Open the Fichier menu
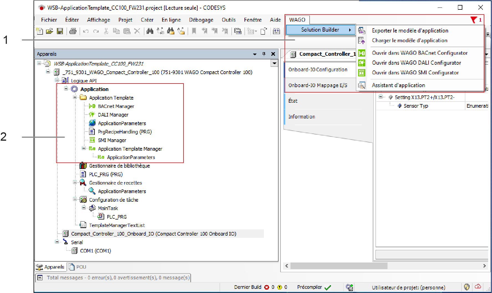Viewport: 492px width, 293px height. (x=49, y=20)
